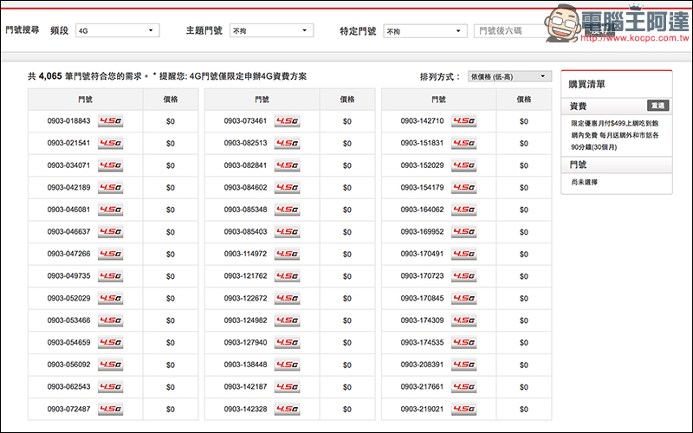Select phone number 0903-154179
The height and width of the screenshot is (433, 693).
422,187
